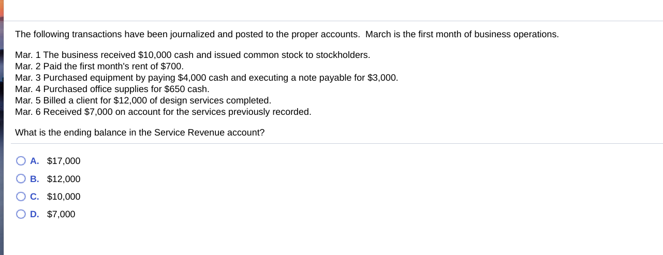Click the Service Revenue ending balance question
This screenshot has height=255, width=663.
[x=140, y=132]
